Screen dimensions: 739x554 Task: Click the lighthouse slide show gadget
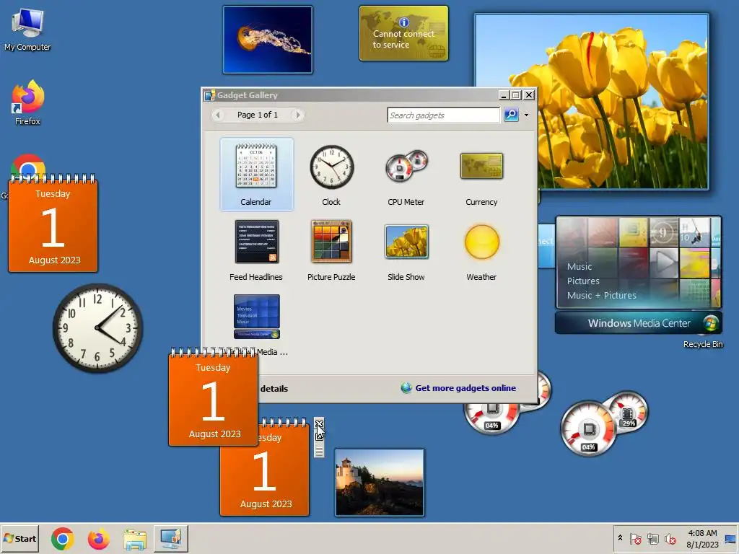coord(380,483)
